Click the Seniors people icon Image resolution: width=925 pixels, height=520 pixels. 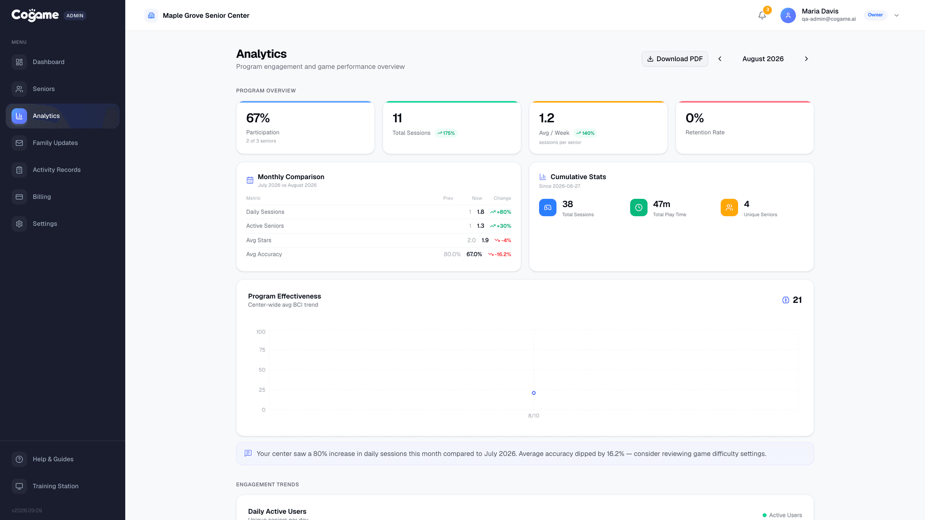click(x=19, y=89)
